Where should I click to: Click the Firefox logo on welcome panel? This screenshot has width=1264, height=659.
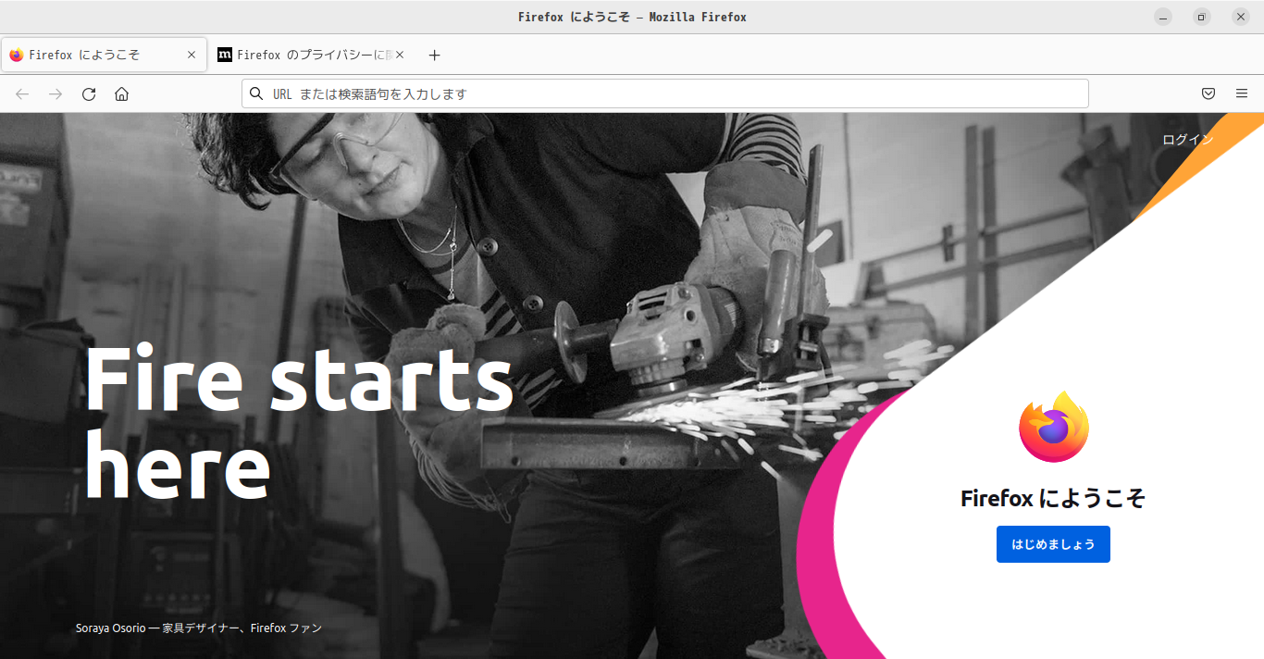1054,427
